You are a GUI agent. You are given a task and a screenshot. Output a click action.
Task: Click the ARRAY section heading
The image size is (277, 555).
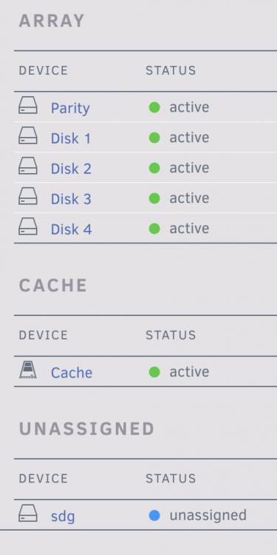[x=52, y=21]
